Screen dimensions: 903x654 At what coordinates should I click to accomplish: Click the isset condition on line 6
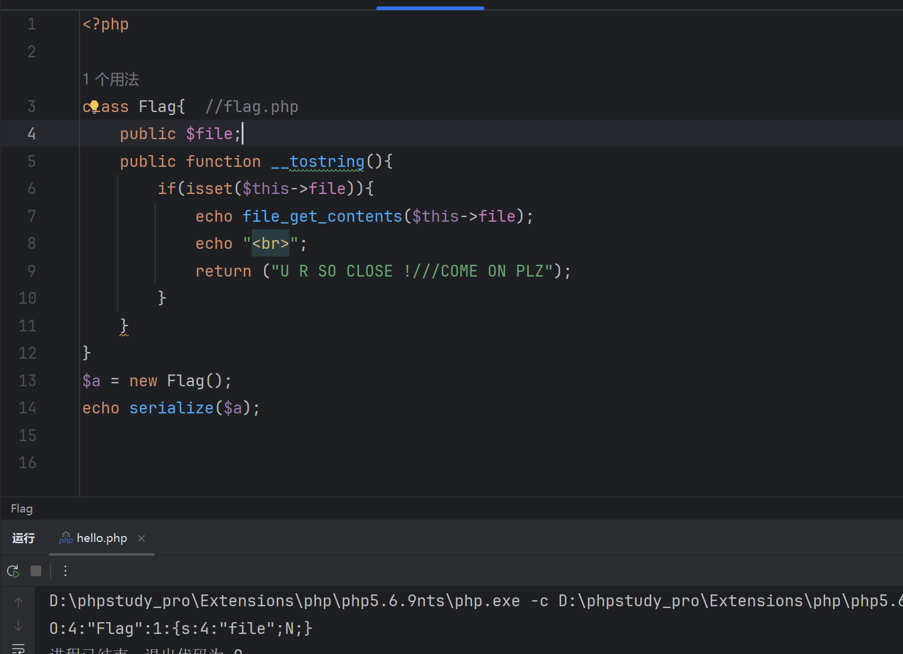[x=266, y=189]
